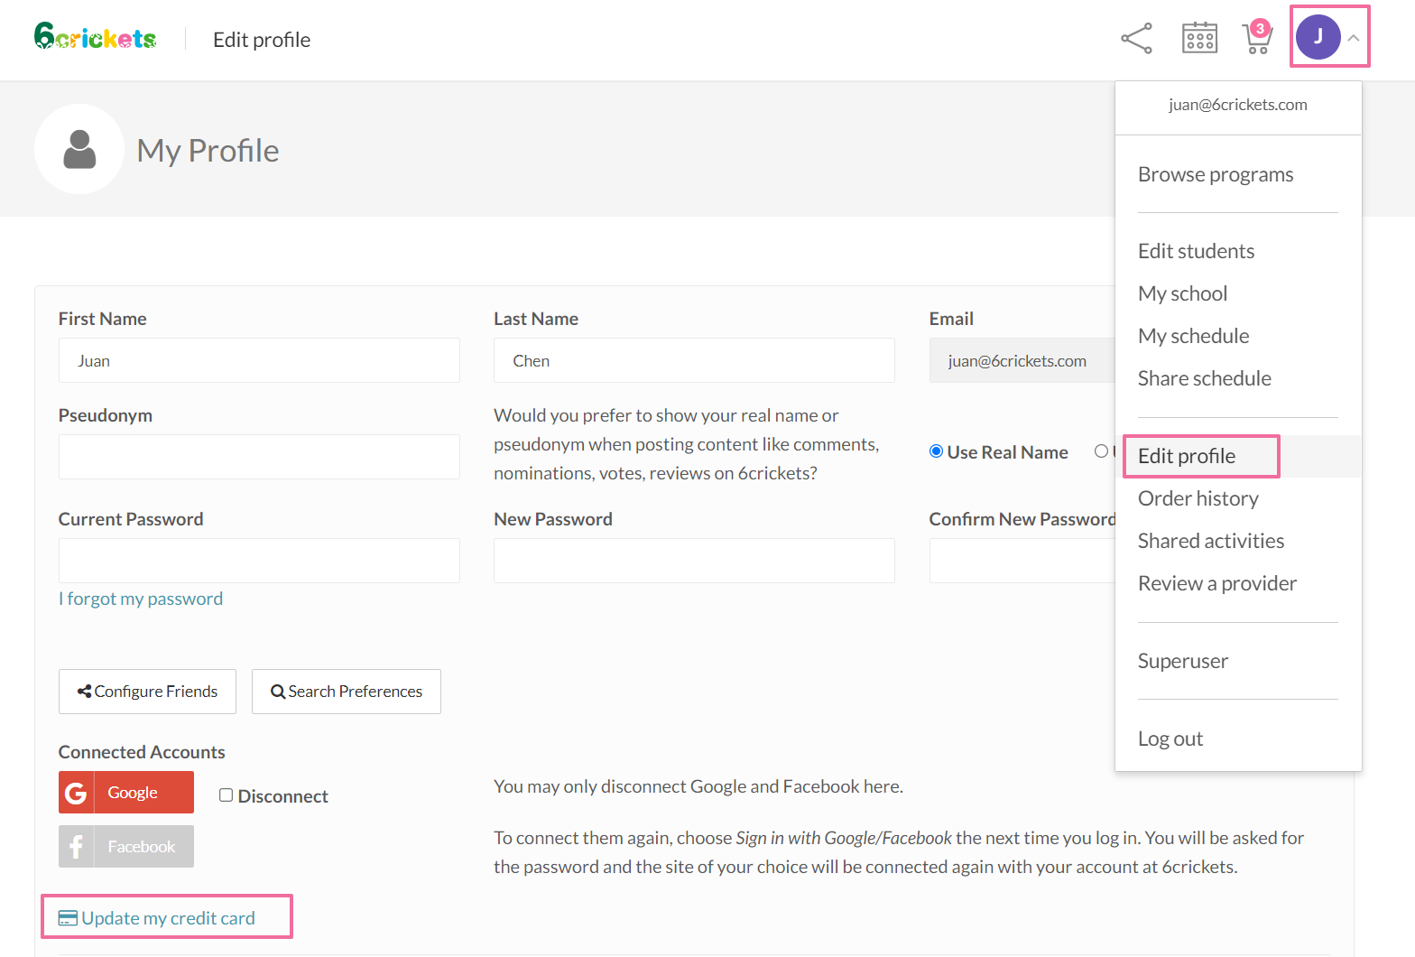Choose Log out from the menu
The image size is (1415, 957).
click(x=1170, y=739)
